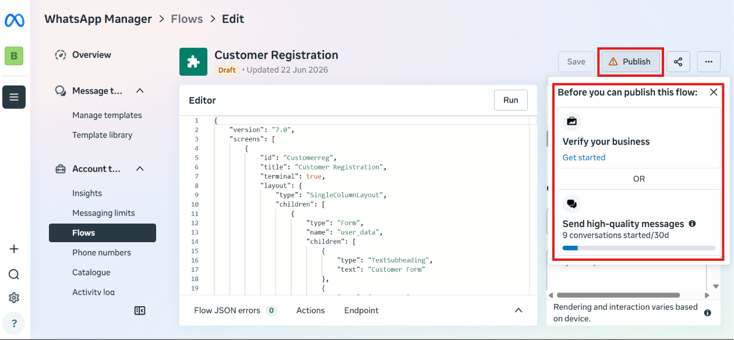
Task: Click code line "id": "Customerreg"
Action: [298, 158]
